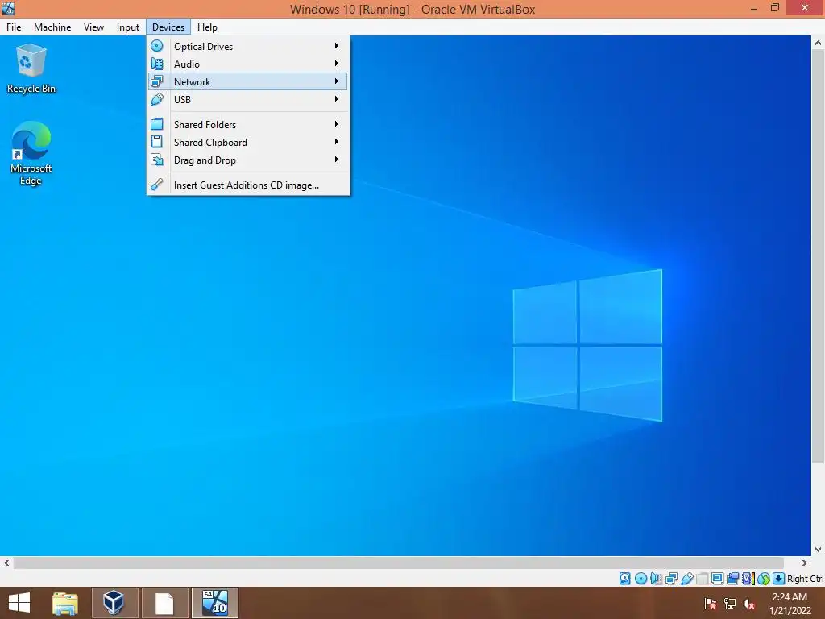Open the View menu

tap(93, 27)
